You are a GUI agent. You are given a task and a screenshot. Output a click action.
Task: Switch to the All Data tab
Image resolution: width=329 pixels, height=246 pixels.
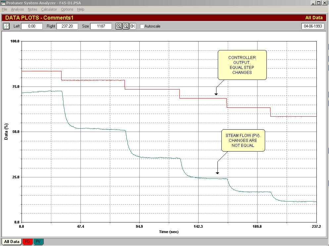pos(12,242)
